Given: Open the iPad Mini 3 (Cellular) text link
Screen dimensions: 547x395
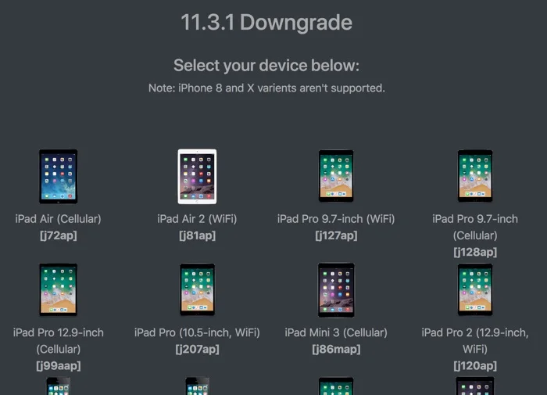Looking at the screenshot, I should click(x=336, y=332).
